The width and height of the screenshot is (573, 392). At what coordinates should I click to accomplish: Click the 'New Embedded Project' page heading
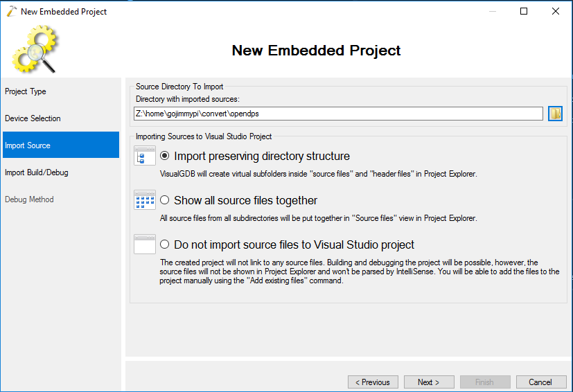pos(316,51)
